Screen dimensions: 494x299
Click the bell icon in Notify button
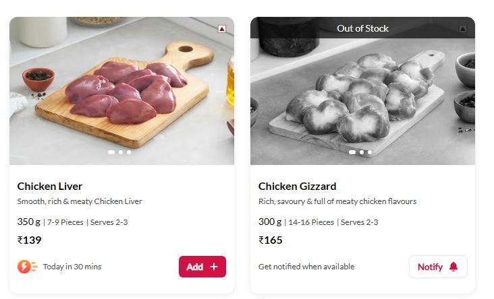454,267
